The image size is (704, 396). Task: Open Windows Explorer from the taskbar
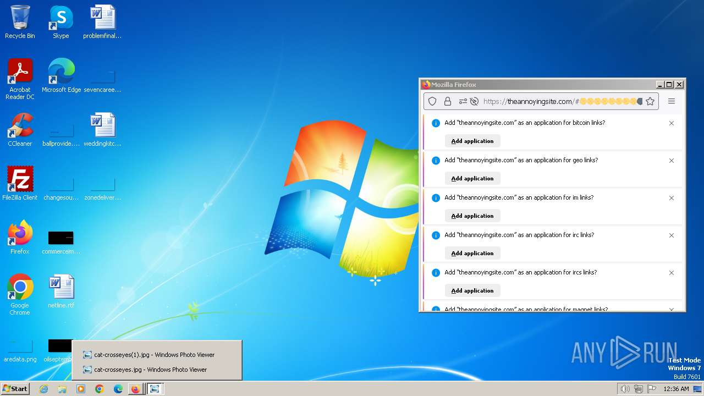pyautogui.click(x=62, y=389)
